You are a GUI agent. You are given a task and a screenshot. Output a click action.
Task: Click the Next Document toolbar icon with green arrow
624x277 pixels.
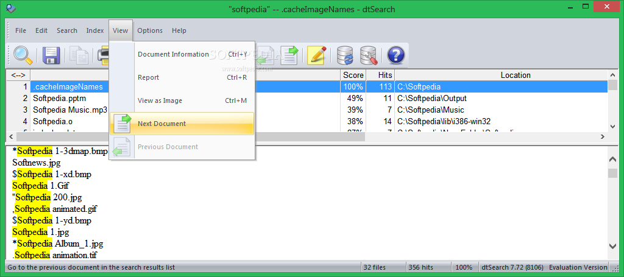click(289, 55)
